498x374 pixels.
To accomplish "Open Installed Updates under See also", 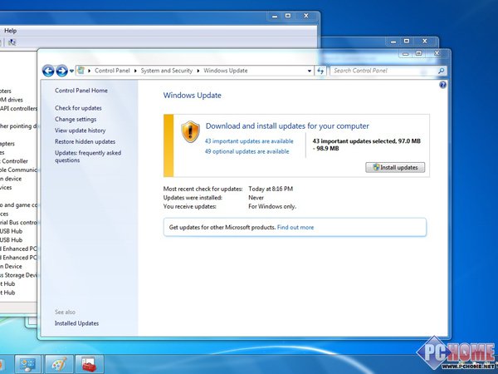I will coord(76,323).
